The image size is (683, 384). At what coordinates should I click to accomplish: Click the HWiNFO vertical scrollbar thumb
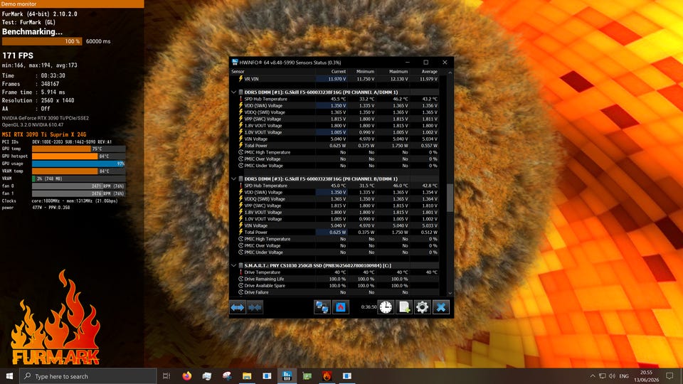click(x=450, y=198)
